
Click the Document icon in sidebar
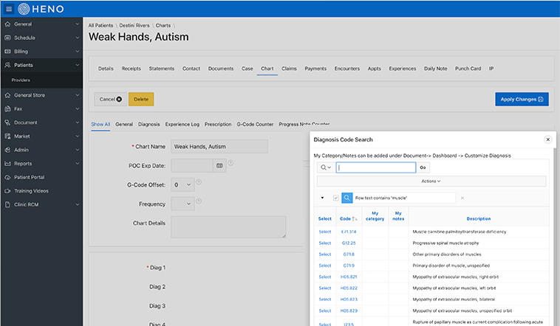click(x=7, y=122)
